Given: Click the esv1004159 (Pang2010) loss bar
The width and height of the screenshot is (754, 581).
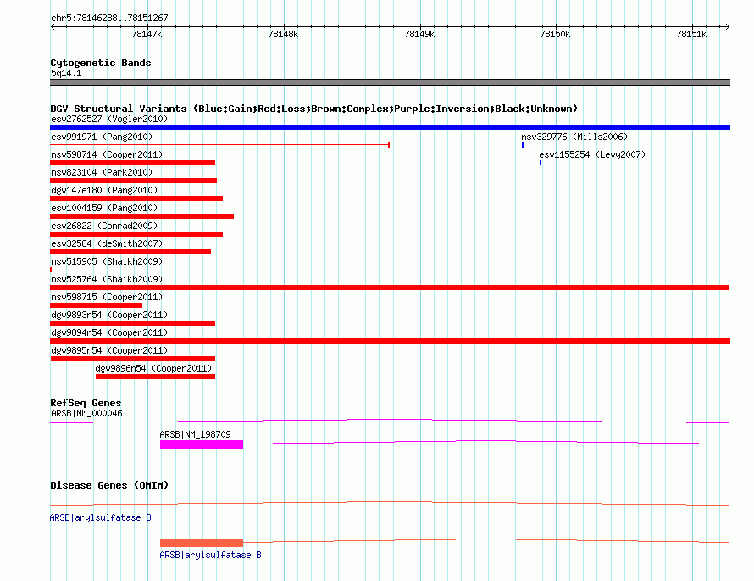Looking at the screenshot, I should [x=141, y=216].
